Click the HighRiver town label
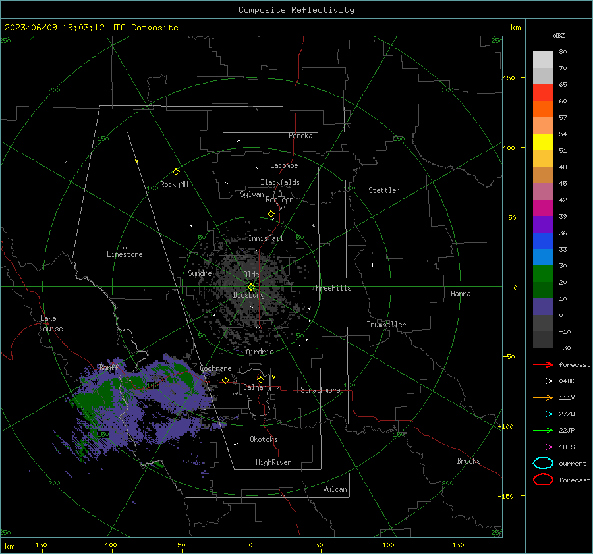 tap(273, 462)
